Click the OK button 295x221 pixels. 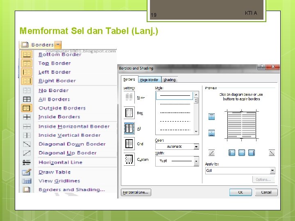coord(241,192)
